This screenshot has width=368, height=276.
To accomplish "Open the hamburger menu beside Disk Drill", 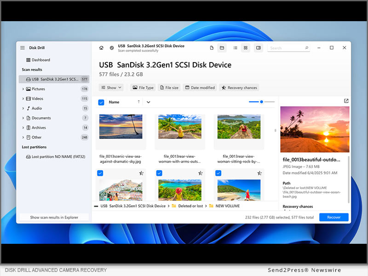I will point(23,48).
